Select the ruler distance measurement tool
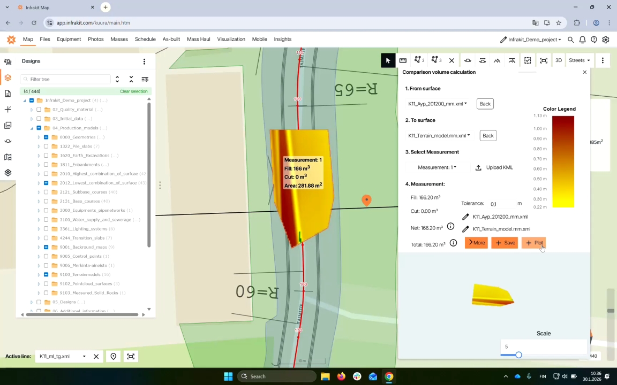This screenshot has width=617, height=385. (x=403, y=60)
